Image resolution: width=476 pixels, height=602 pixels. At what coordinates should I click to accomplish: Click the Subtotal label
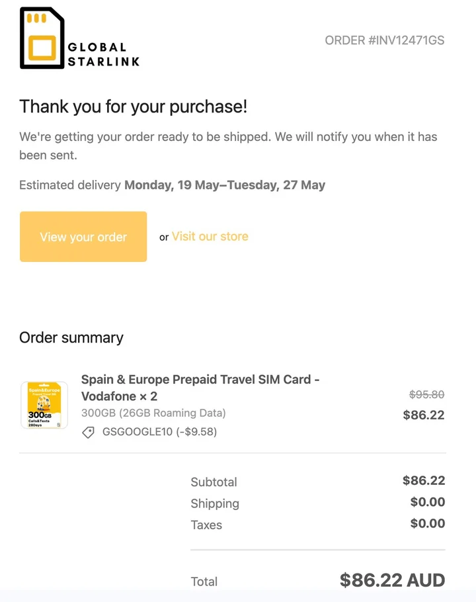tap(214, 482)
